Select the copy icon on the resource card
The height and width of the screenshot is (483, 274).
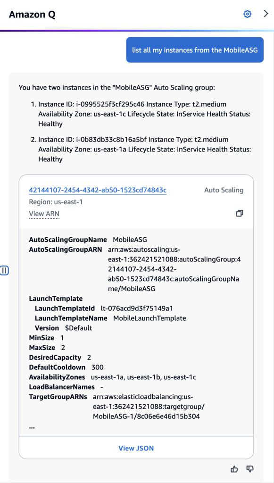point(240,213)
